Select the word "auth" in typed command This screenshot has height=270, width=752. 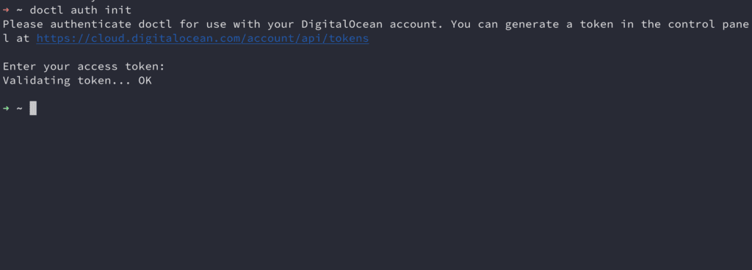pos(84,10)
